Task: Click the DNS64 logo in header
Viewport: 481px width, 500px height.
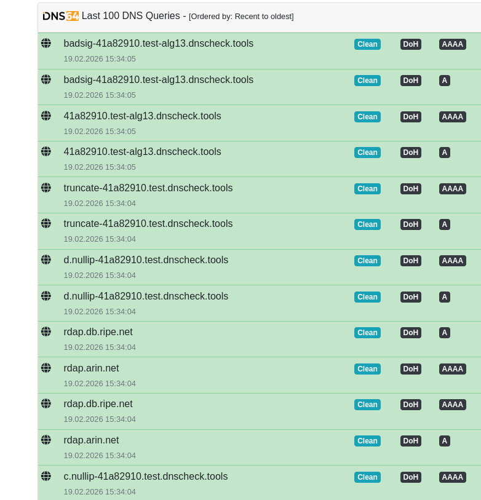Action: pos(60,16)
